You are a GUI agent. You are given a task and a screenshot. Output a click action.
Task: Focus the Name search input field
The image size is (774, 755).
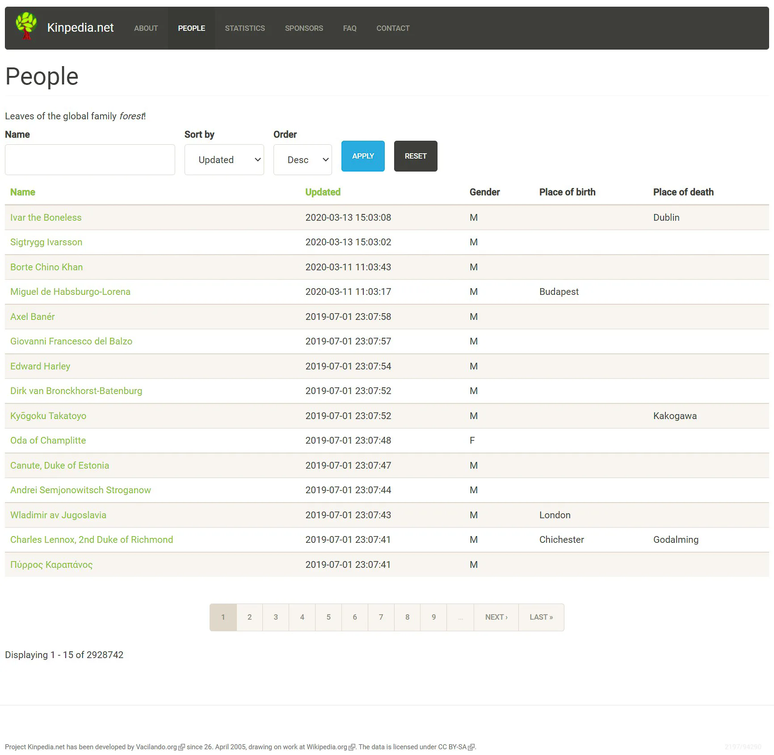[90, 159]
